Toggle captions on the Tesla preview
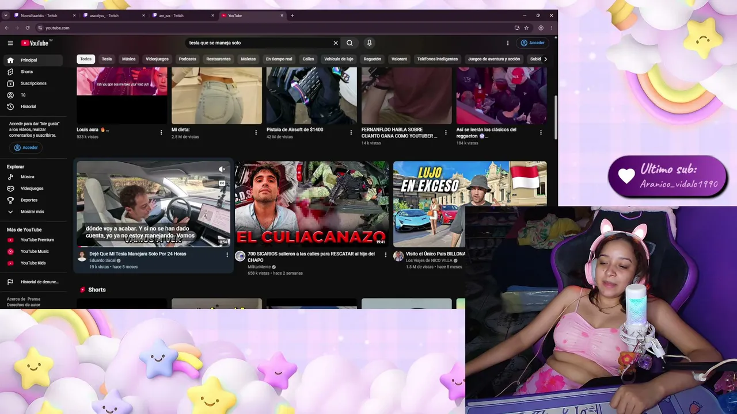 (x=222, y=183)
